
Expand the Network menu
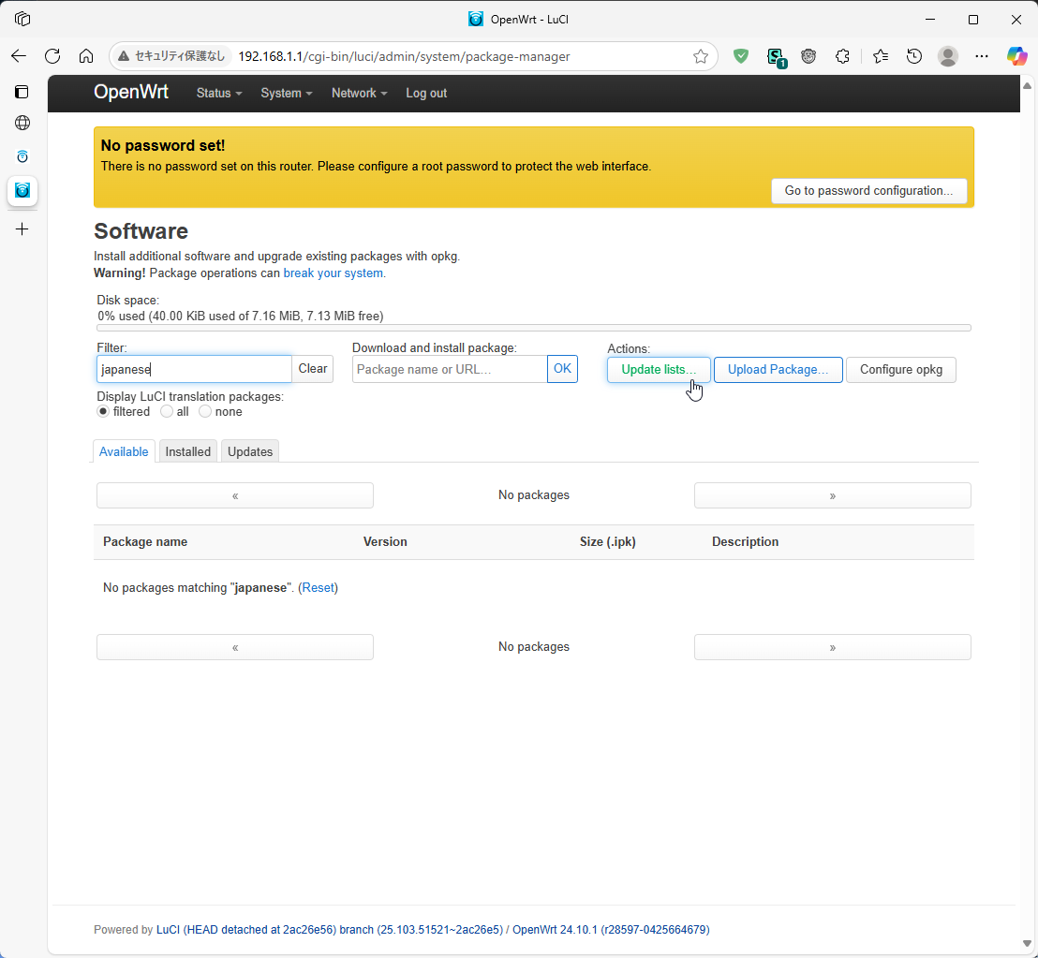pos(359,94)
